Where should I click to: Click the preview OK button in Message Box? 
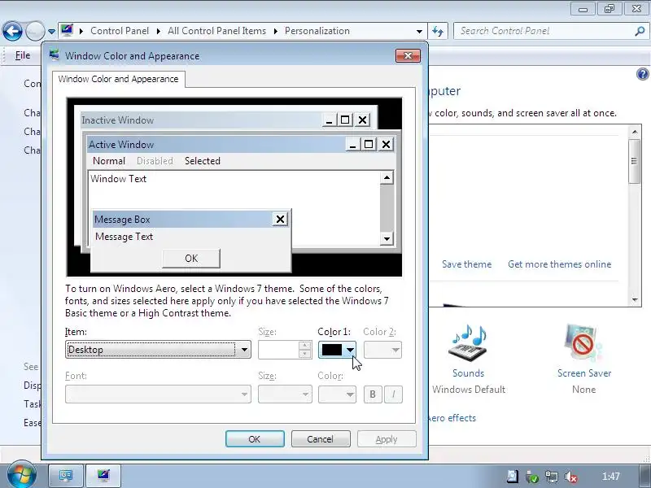click(x=191, y=259)
